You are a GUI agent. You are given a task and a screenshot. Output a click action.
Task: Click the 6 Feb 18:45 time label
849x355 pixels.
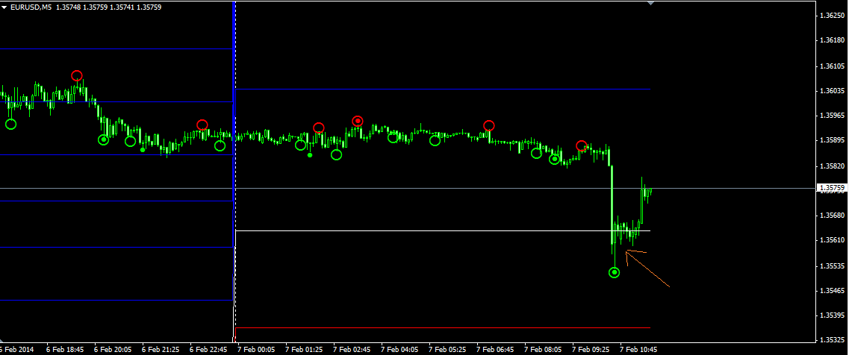tap(64, 348)
